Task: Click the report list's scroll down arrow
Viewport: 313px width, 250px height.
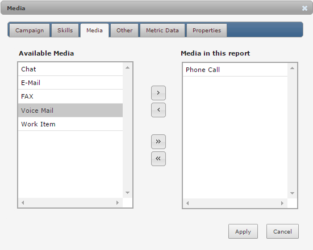Action: (292, 193)
